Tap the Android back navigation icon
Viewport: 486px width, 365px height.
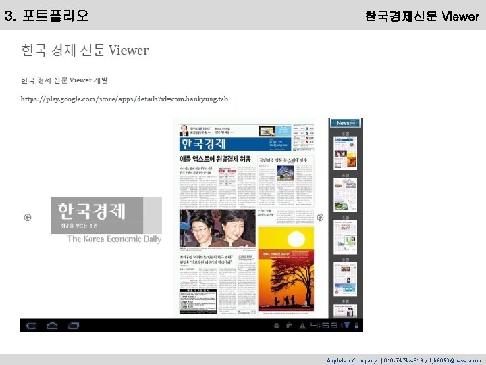pyautogui.click(x=31, y=326)
